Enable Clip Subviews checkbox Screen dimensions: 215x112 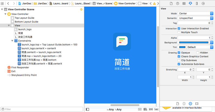pyautogui.click(x=179, y=60)
